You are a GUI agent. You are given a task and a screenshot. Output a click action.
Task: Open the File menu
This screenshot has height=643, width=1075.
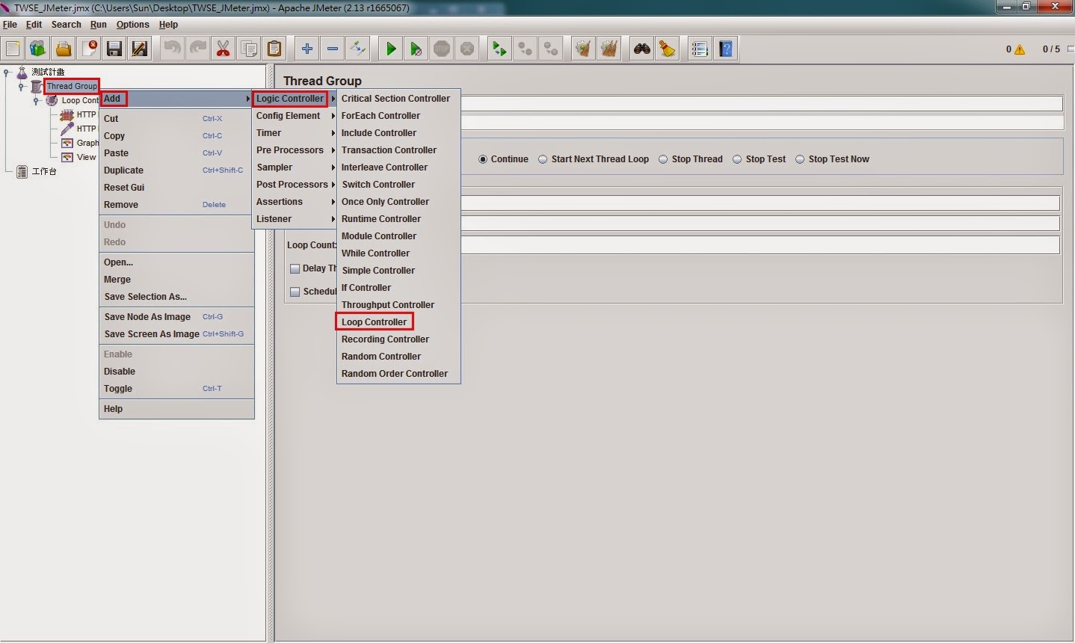10,25
